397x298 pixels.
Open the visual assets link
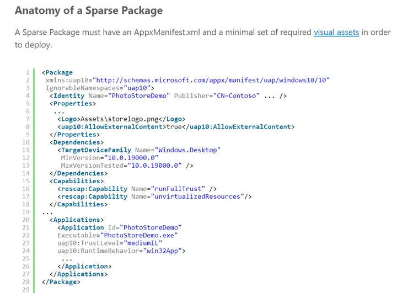click(336, 32)
